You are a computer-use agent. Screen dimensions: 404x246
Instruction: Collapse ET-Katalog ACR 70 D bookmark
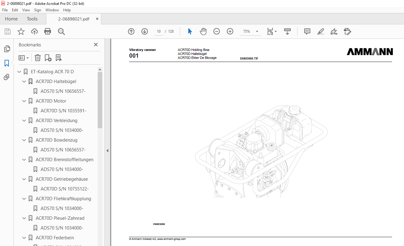[x=19, y=72]
